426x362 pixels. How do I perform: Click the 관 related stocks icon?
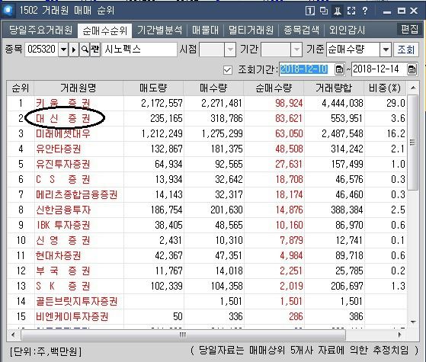[x=95, y=50]
